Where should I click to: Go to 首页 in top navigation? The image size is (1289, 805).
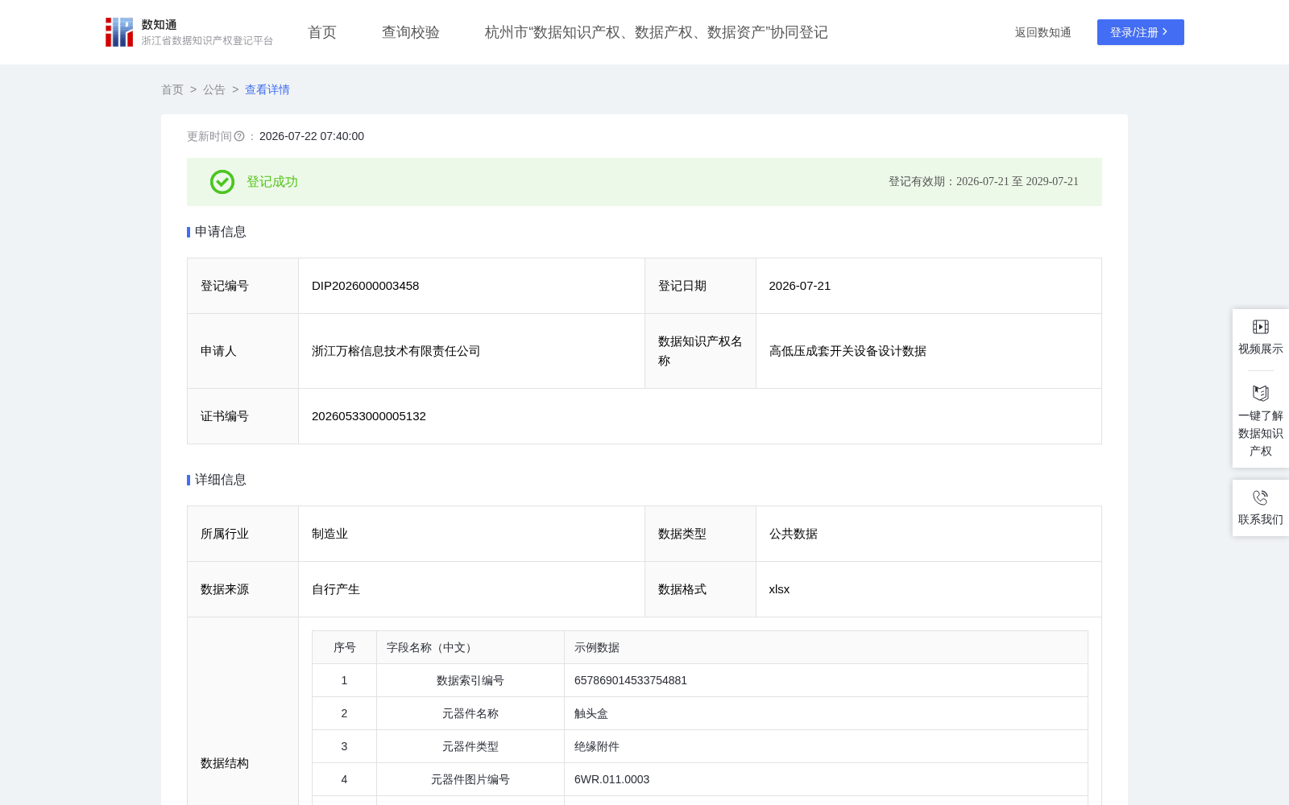[x=322, y=32]
